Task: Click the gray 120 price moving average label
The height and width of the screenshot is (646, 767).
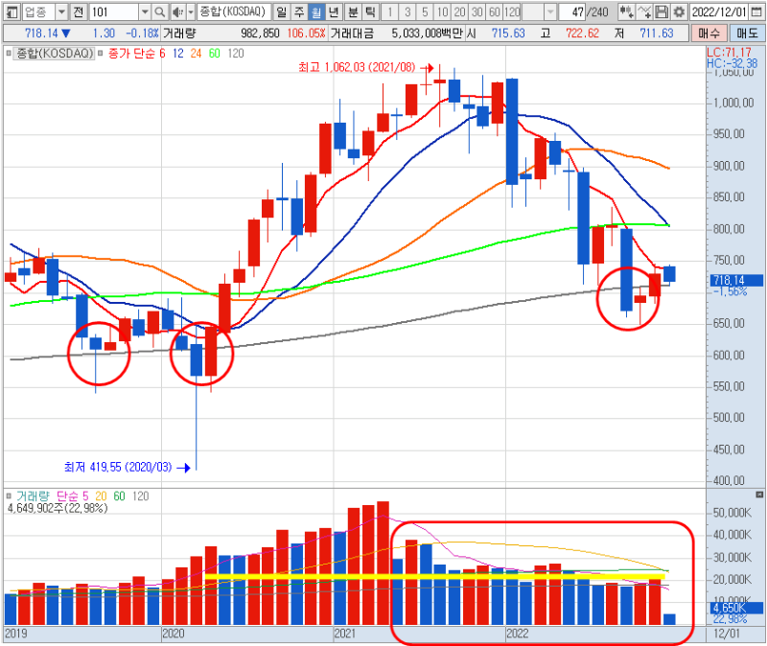Action: coord(236,54)
